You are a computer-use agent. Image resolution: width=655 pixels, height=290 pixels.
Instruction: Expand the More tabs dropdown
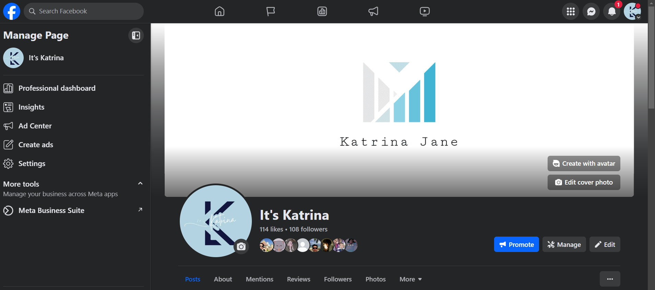pyautogui.click(x=411, y=279)
